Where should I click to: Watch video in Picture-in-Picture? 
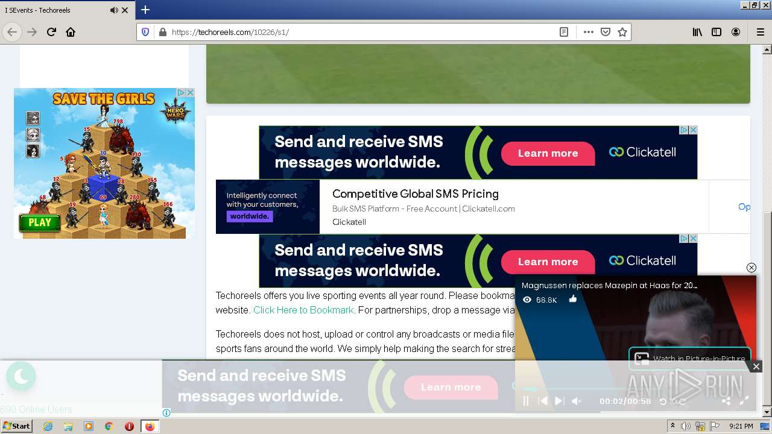point(691,358)
